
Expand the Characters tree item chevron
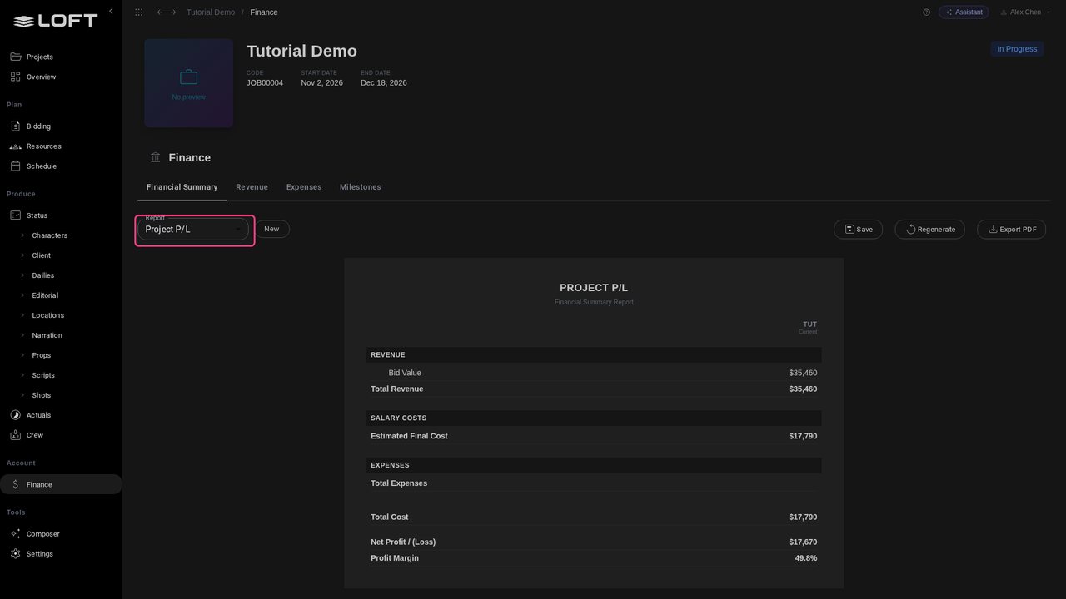[22, 235]
